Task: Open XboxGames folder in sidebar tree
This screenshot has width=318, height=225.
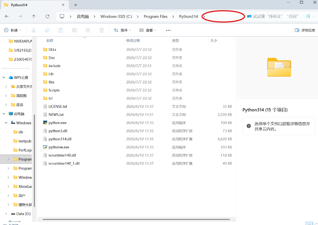Action: [22, 187]
